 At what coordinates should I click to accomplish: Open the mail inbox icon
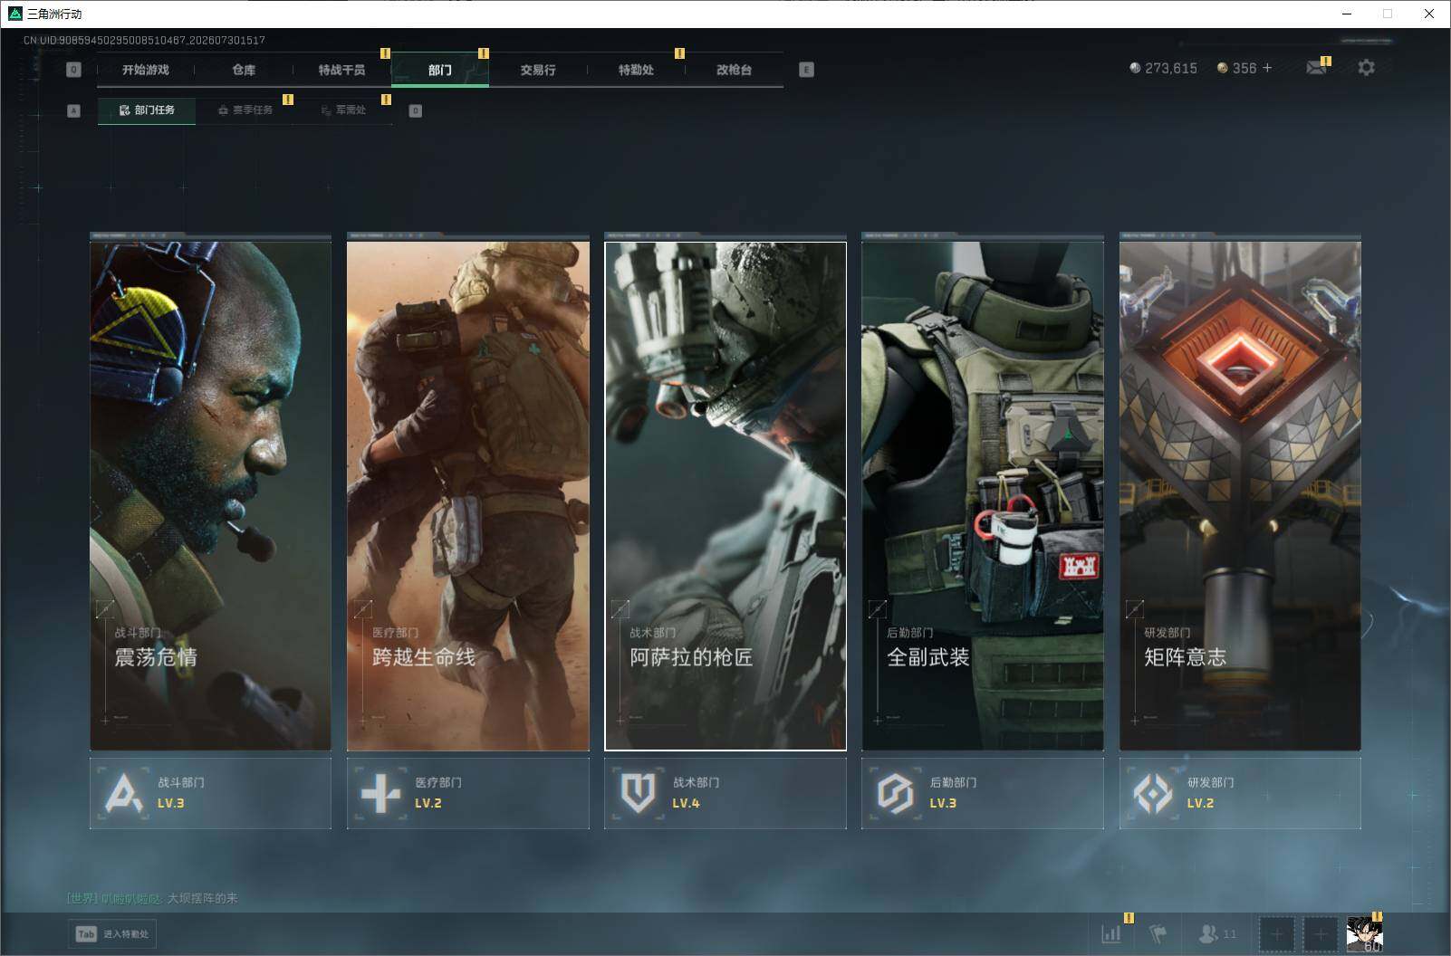(1316, 68)
